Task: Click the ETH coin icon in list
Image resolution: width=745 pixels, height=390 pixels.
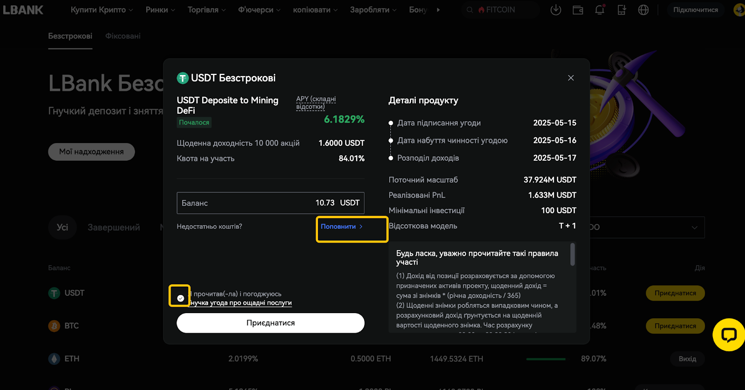Action: coord(54,359)
